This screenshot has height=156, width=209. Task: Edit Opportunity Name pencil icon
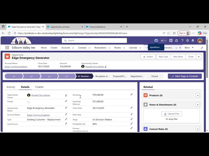point(66,108)
